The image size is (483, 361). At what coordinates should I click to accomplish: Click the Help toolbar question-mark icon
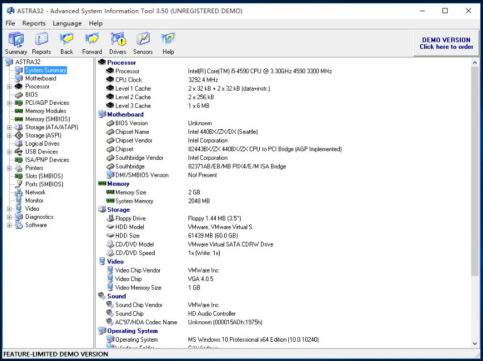[168, 40]
